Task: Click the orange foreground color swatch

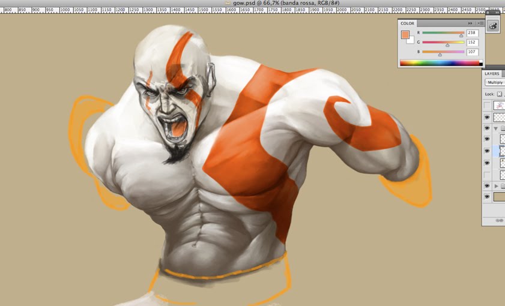Action: pyautogui.click(x=405, y=34)
